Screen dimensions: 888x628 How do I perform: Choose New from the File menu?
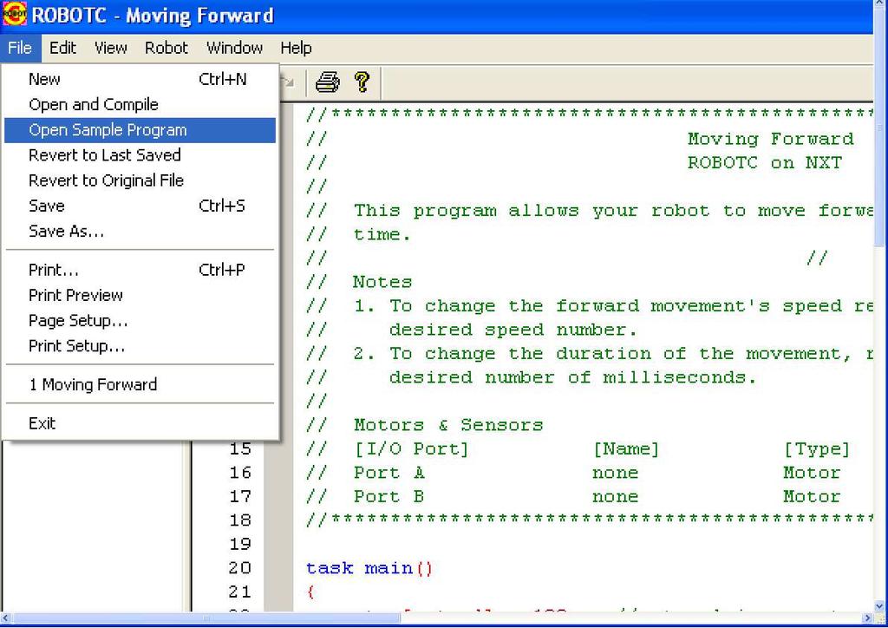(x=140, y=79)
